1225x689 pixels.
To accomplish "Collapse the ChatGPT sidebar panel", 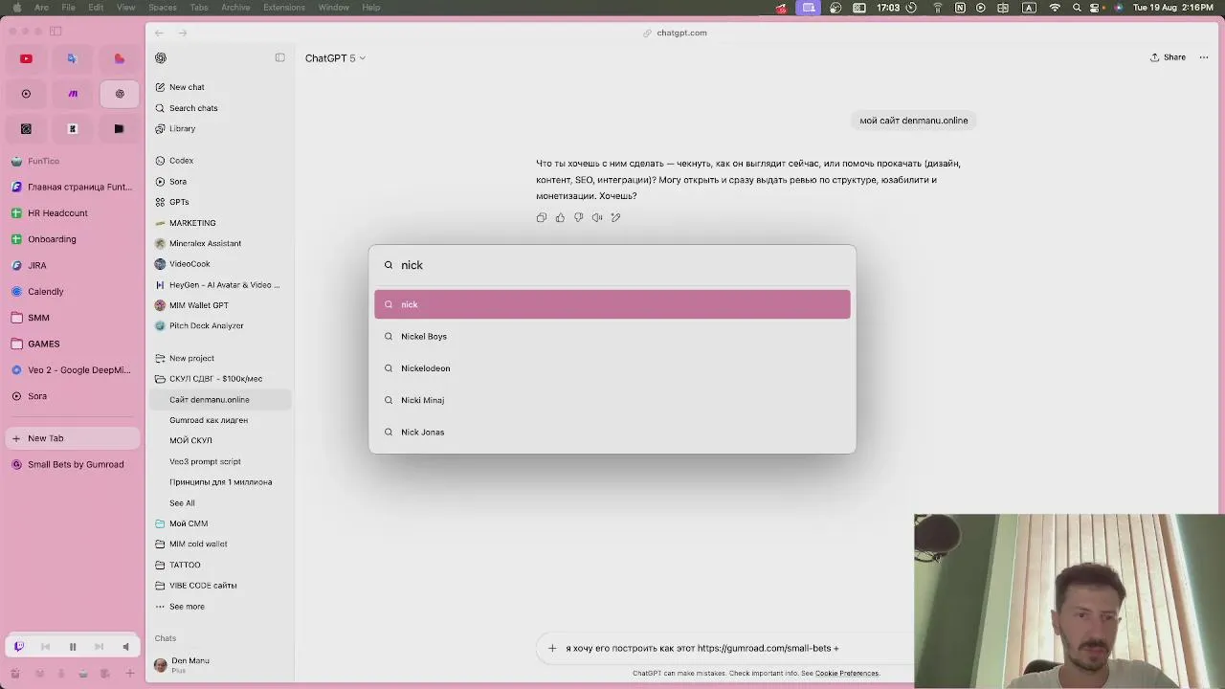I will pos(279,57).
